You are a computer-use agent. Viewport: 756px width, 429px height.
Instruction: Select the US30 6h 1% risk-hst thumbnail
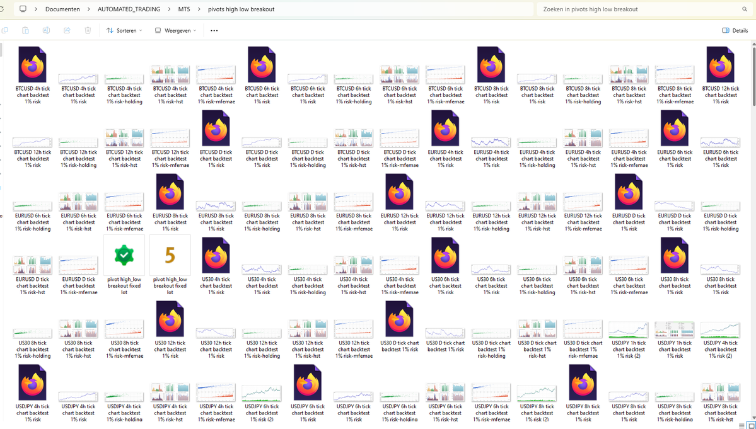(583, 265)
